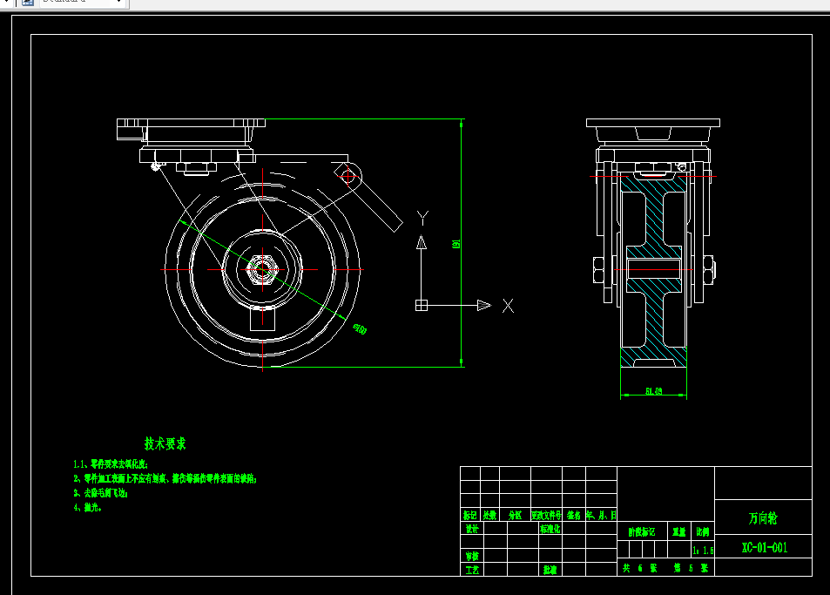Select the X axis label of UCS icon

point(508,306)
